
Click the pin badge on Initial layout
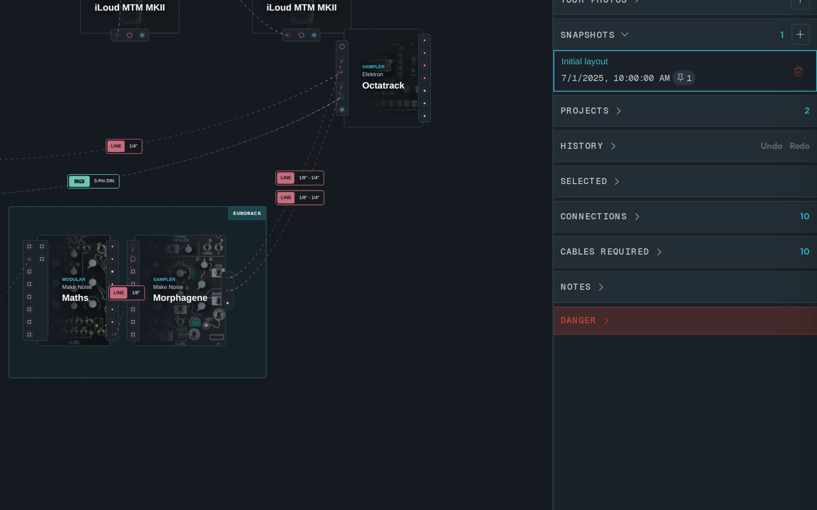coord(684,78)
